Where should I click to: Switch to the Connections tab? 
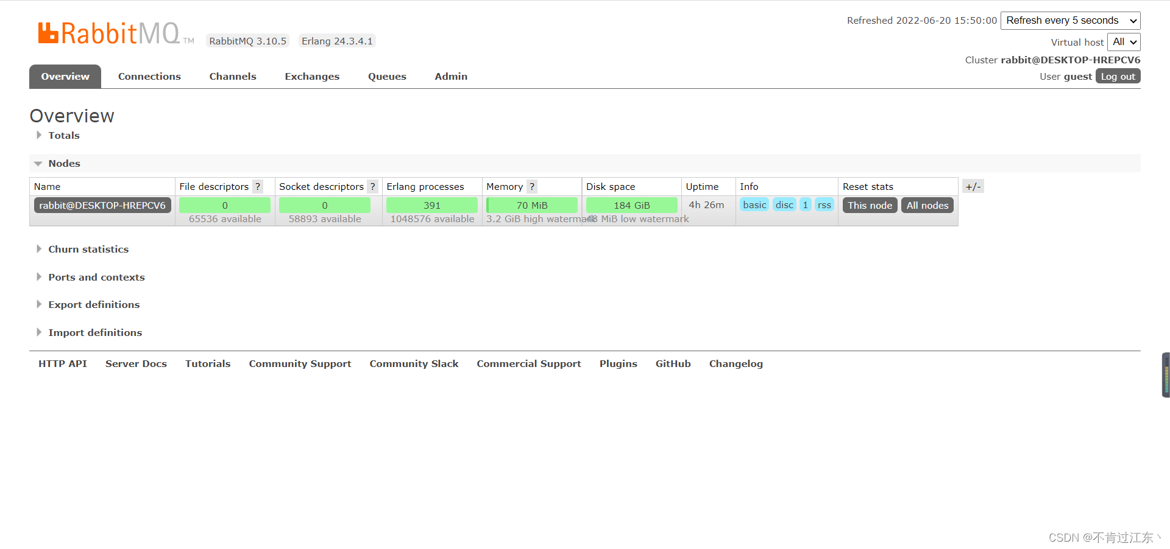(149, 77)
